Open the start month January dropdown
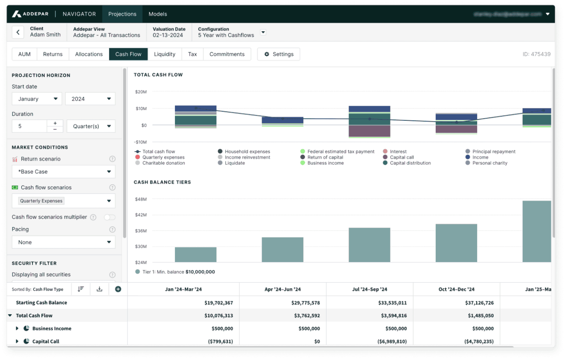Screen dimensions: 565x359 coord(37,99)
